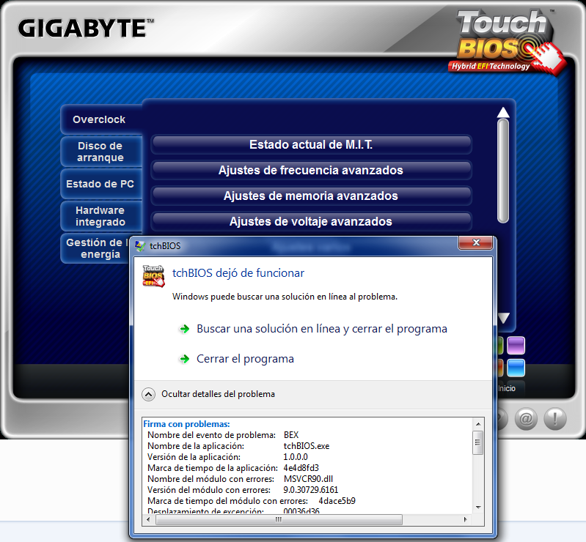
Task: Open Ajustes de frecuencia avanzados
Action: point(311,171)
